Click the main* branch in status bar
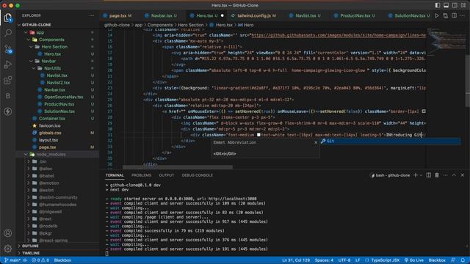Image resolution: width=470 pixels, height=264 pixels. [12, 260]
